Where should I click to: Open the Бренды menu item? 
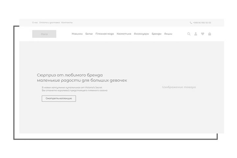[x=157, y=34]
